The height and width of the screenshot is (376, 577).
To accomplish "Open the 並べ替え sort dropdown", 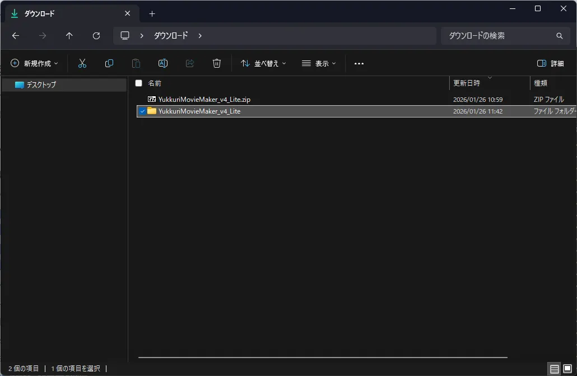I will pos(263,64).
